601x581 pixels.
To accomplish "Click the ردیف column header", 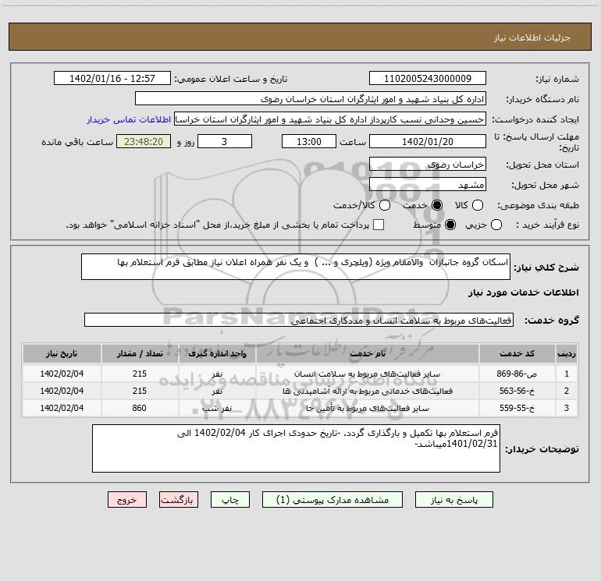I will pyautogui.click(x=567, y=353).
